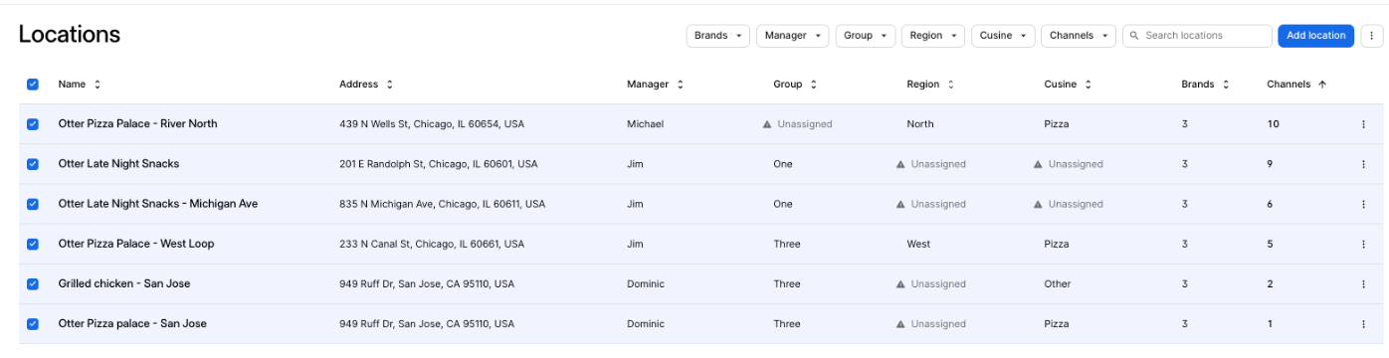Sort by Manager column arrows

click(681, 85)
